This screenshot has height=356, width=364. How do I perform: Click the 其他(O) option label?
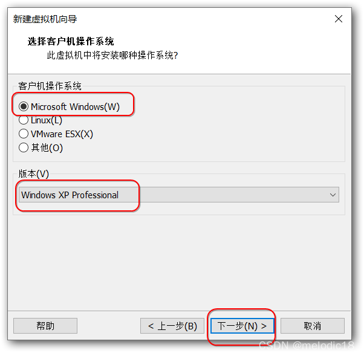click(47, 147)
